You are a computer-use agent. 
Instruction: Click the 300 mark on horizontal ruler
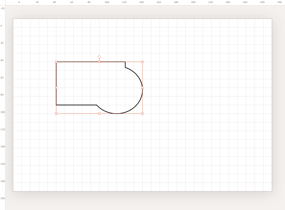pyautogui.click(x=280, y=2)
